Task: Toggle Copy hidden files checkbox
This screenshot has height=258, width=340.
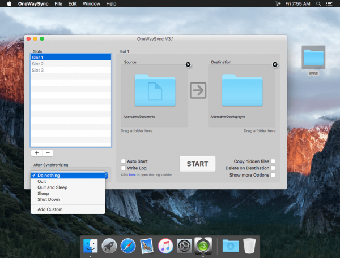Action: click(273, 161)
